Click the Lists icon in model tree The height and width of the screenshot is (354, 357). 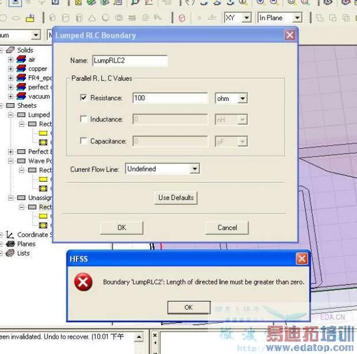click(10, 253)
